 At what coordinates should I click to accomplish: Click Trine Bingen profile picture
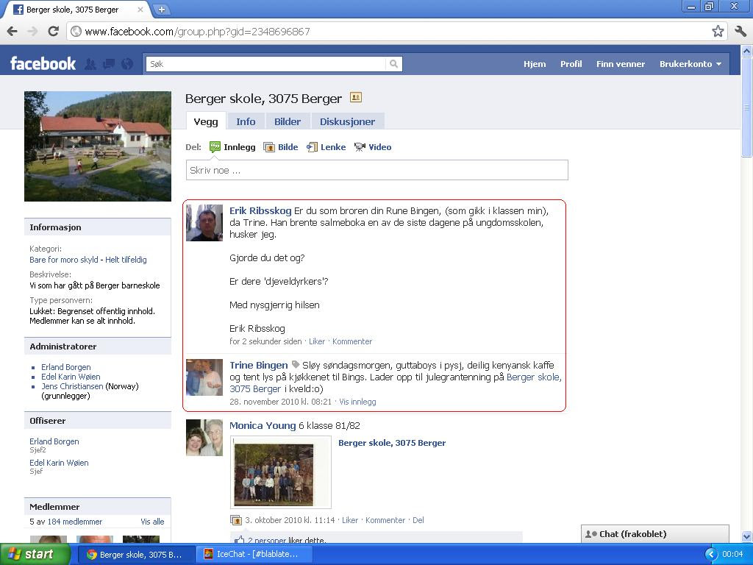click(204, 377)
